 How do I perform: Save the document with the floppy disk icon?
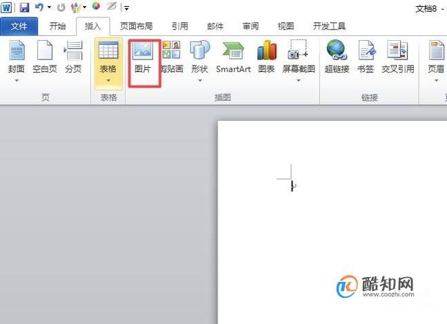[25, 8]
